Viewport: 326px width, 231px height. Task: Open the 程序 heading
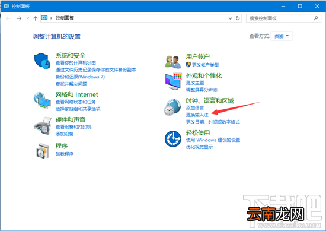coord(62,146)
